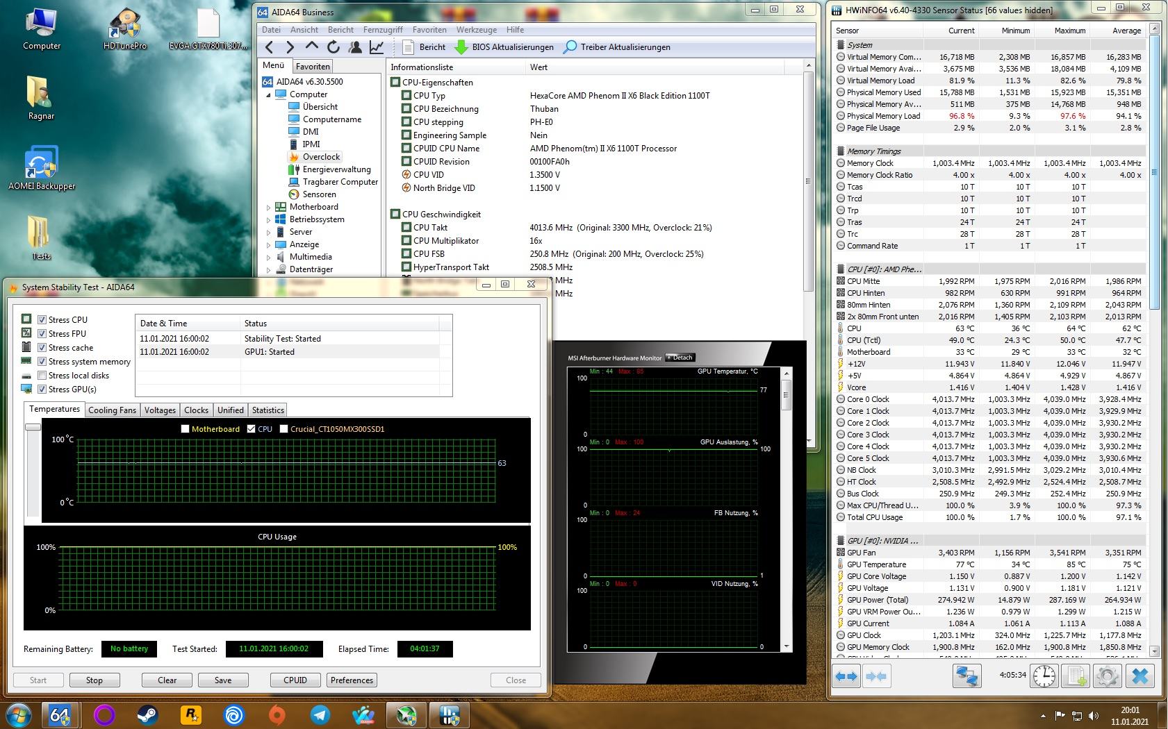Click MSI Afterburner taskbar icon
Image resolution: width=1168 pixels, height=729 pixels.
tap(406, 714)
